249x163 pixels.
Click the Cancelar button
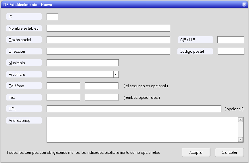(x=229, y=152)
